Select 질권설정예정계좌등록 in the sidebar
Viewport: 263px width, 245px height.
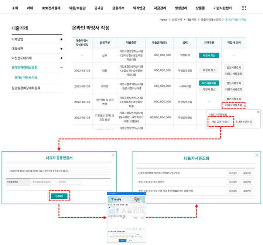[26, 88]
